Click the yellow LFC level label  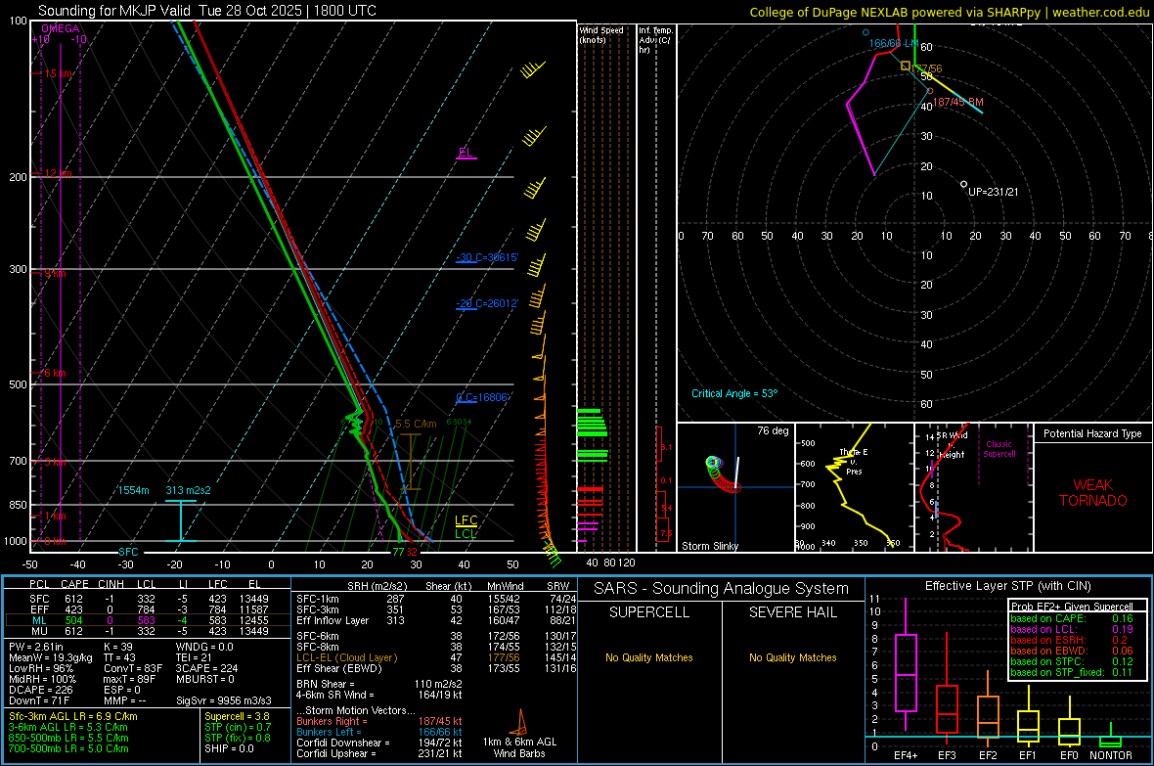coord(466,520)
